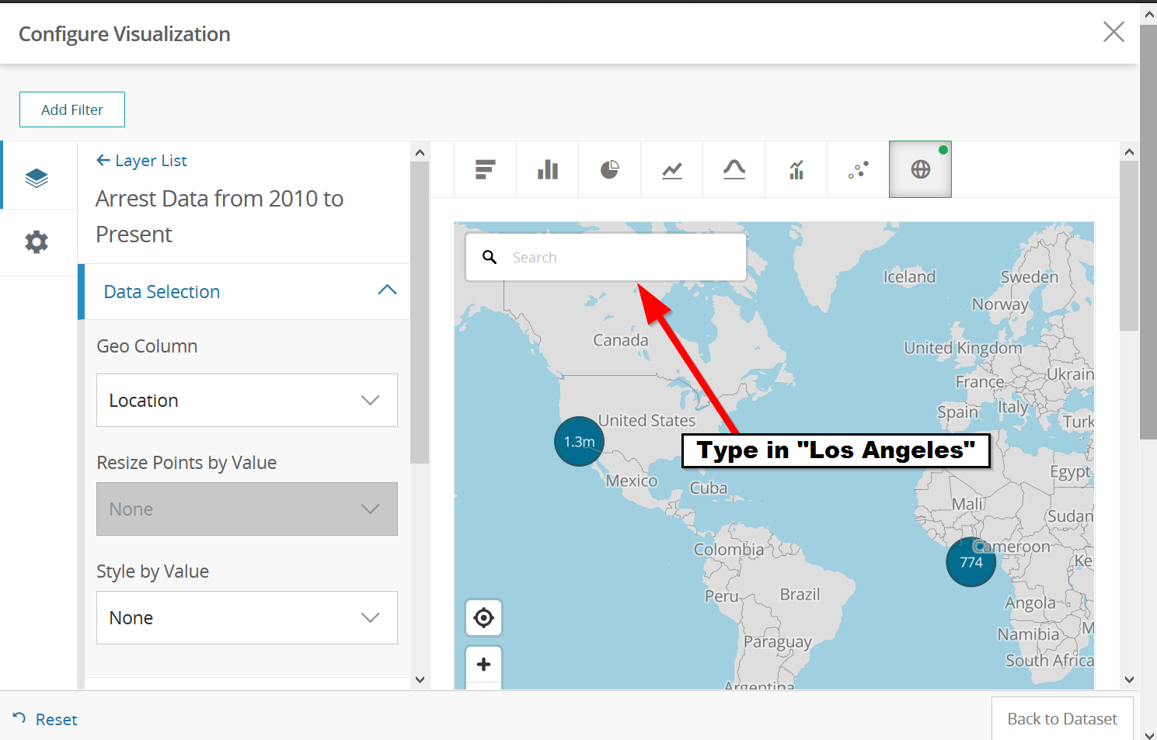This screenshot has height=740, width=1157.
Task: Click the Add Filter button
Action: 72,109
